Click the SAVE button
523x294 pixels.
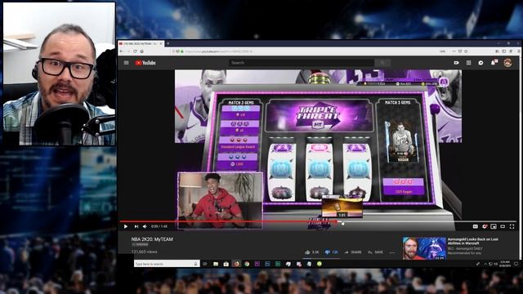(376, 252)
